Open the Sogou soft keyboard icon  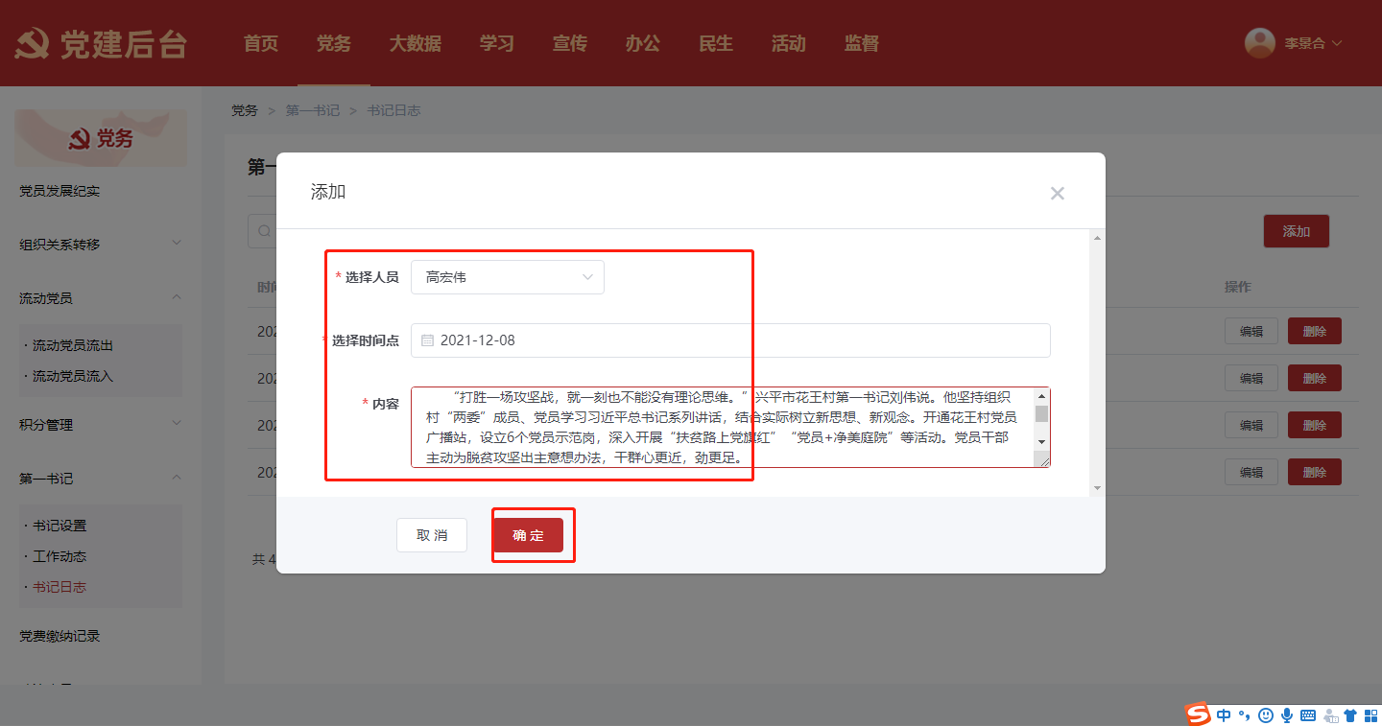coord(1308,714)
